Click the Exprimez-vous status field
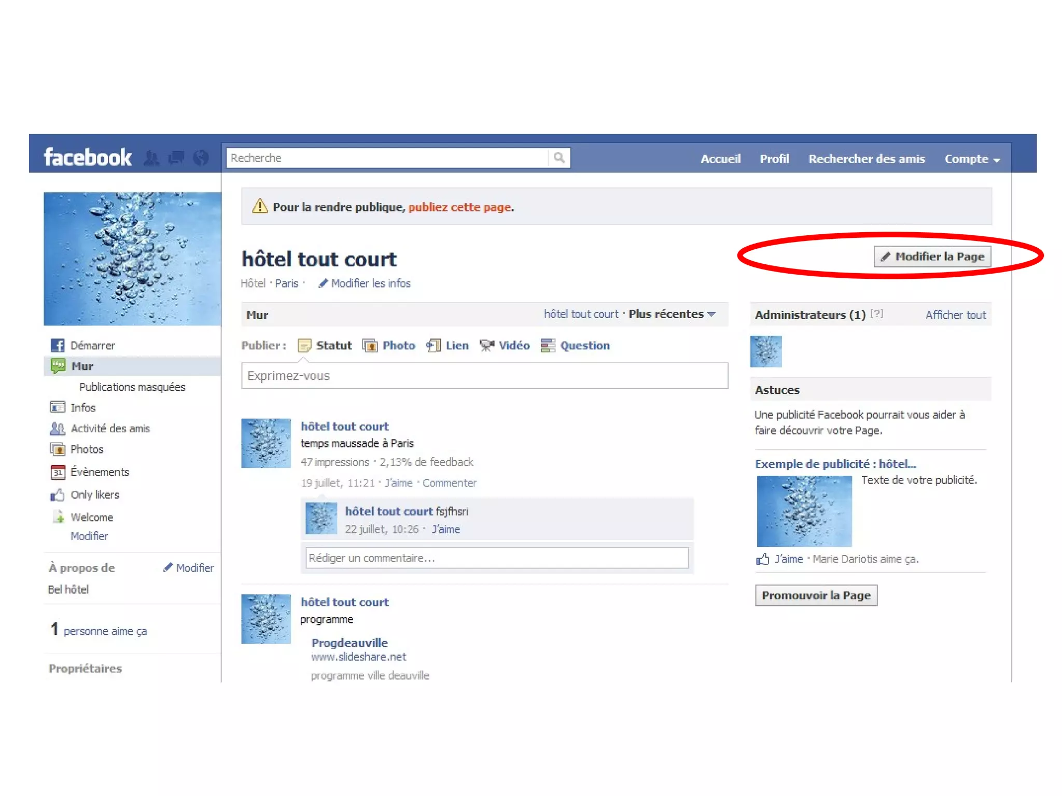Viewport: 1062px width, 796px height. pos(484,376)
